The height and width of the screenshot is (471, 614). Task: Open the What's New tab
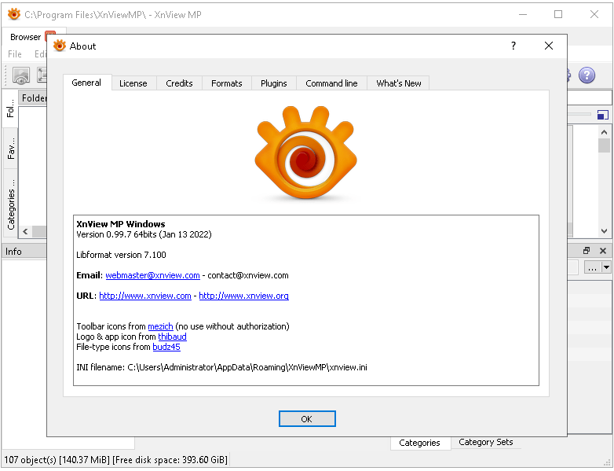[x=399, y=83]
